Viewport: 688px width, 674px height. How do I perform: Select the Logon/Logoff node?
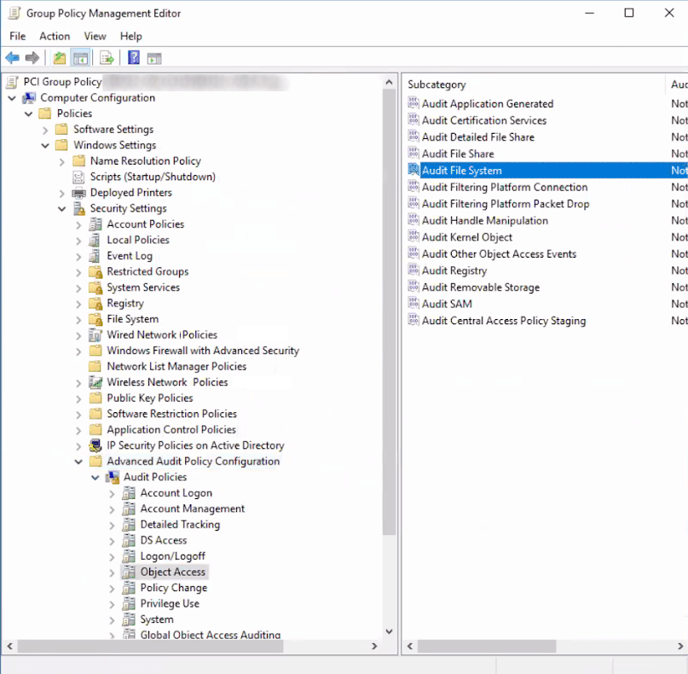pyautogui.click(x=172, y=556)
